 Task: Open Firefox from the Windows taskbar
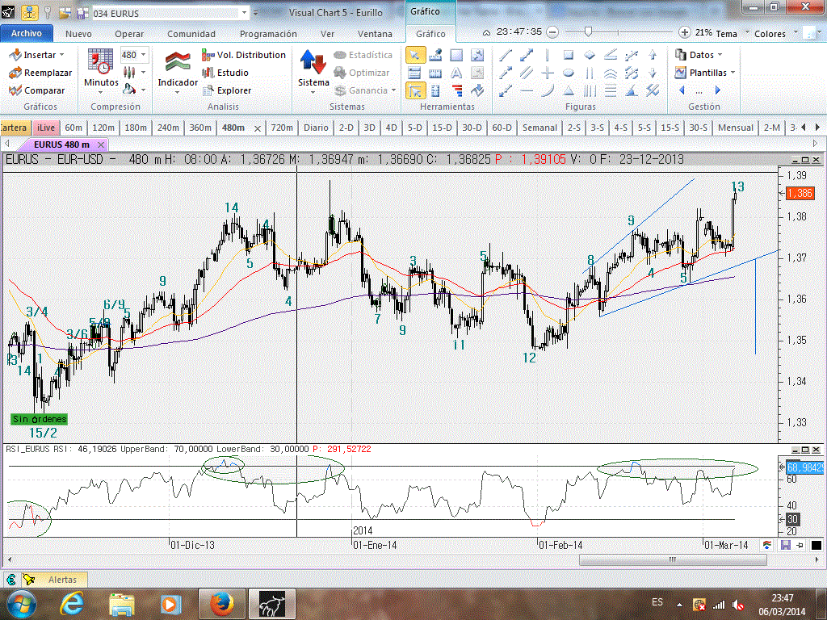(x=220, y=603)
